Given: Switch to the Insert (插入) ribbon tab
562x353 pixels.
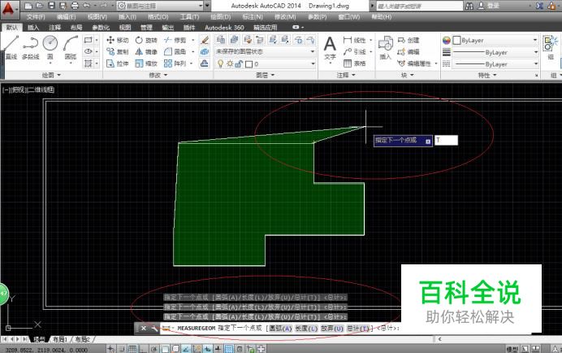Looking at the screenshot, I should [x=33, y=28].
